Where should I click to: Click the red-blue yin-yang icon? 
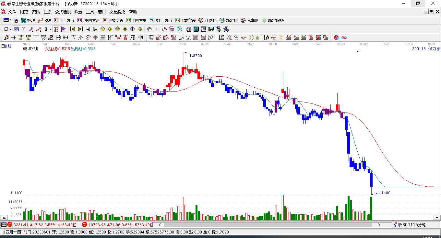tap(336, 38)
